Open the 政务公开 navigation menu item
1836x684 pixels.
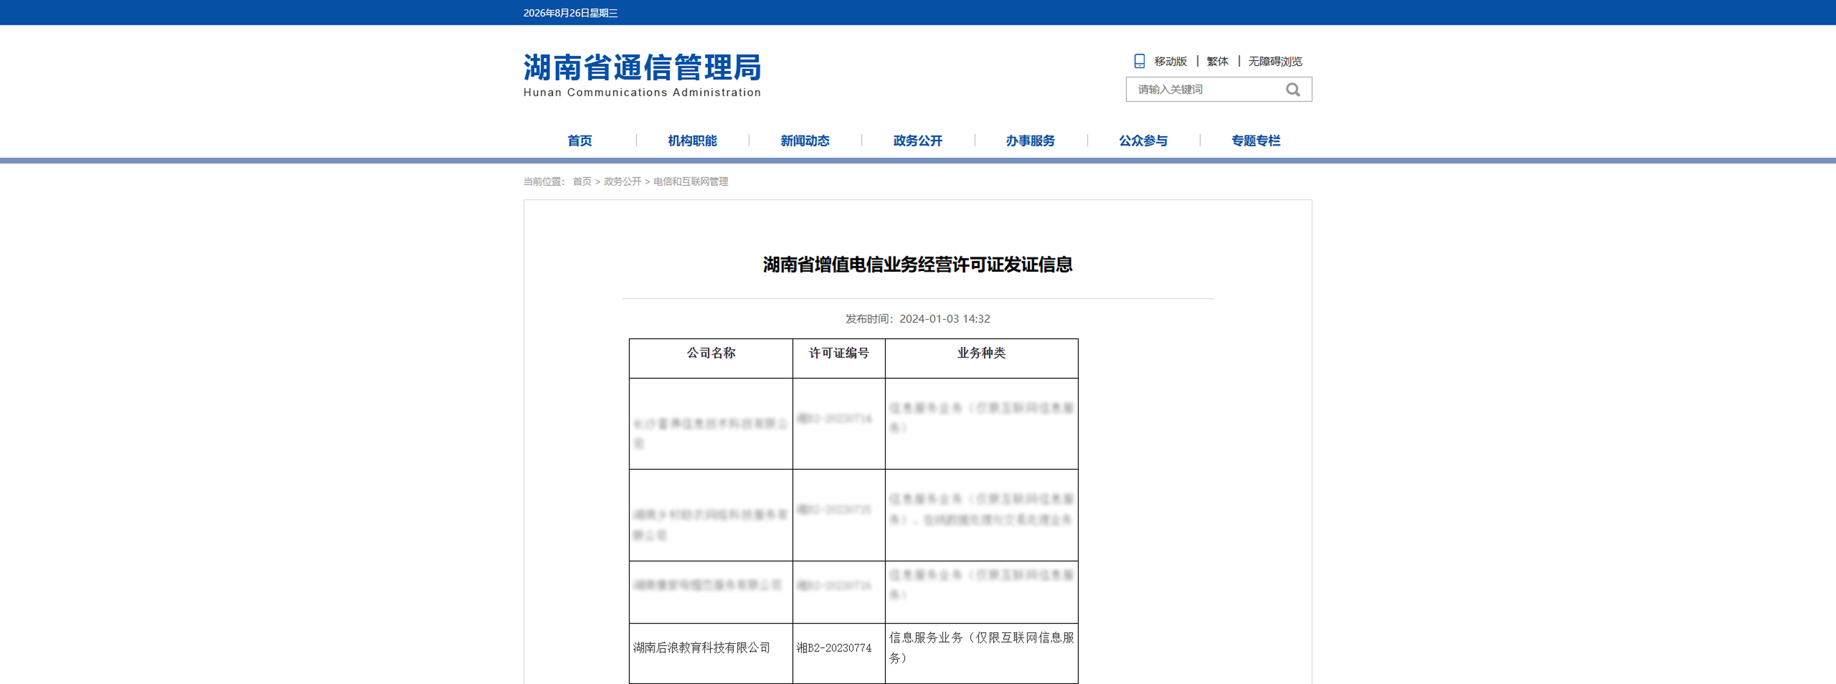[917, 141]
